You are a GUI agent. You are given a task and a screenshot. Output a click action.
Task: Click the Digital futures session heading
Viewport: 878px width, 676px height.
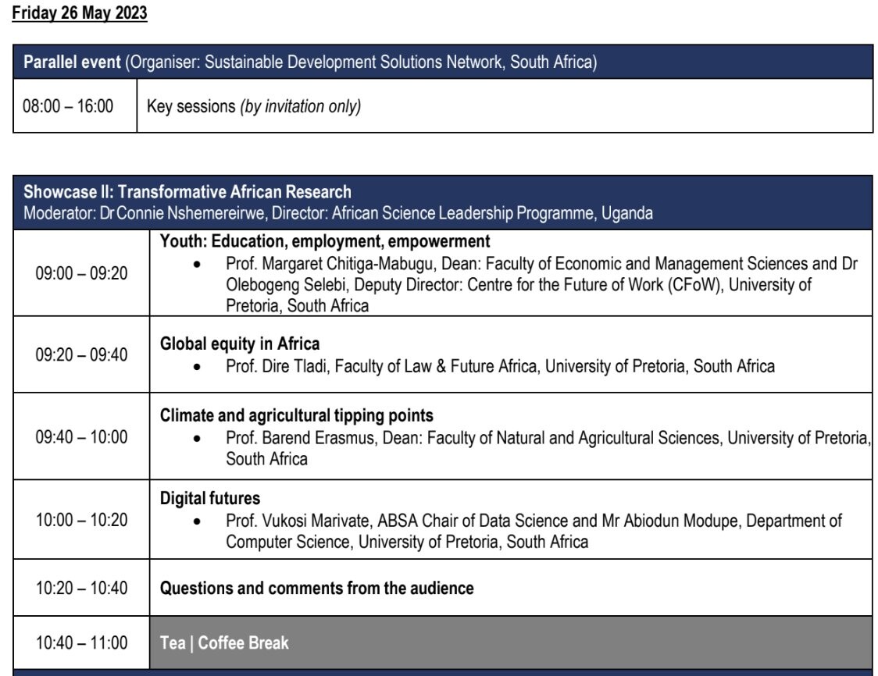coord(210,498)
